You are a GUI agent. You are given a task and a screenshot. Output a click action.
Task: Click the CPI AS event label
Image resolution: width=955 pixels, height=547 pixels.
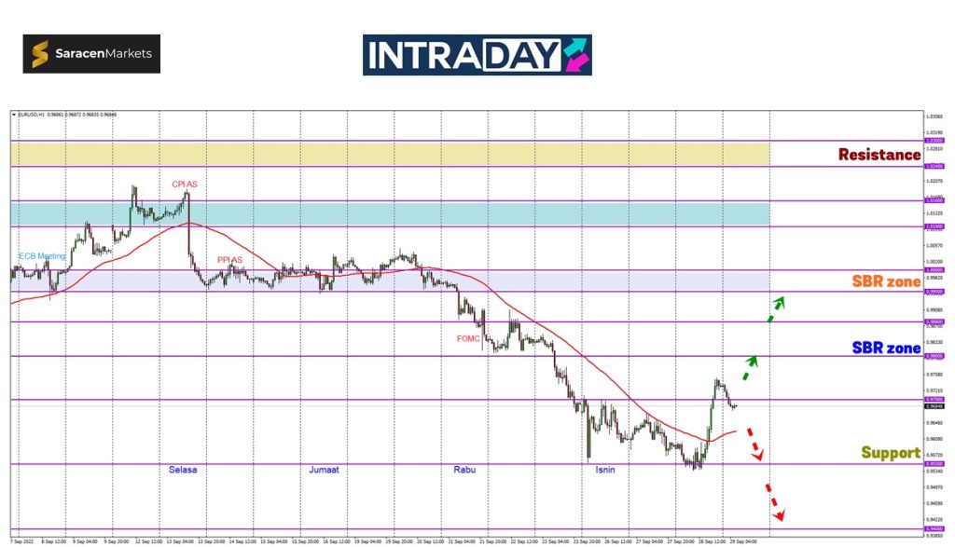(184, 185)
